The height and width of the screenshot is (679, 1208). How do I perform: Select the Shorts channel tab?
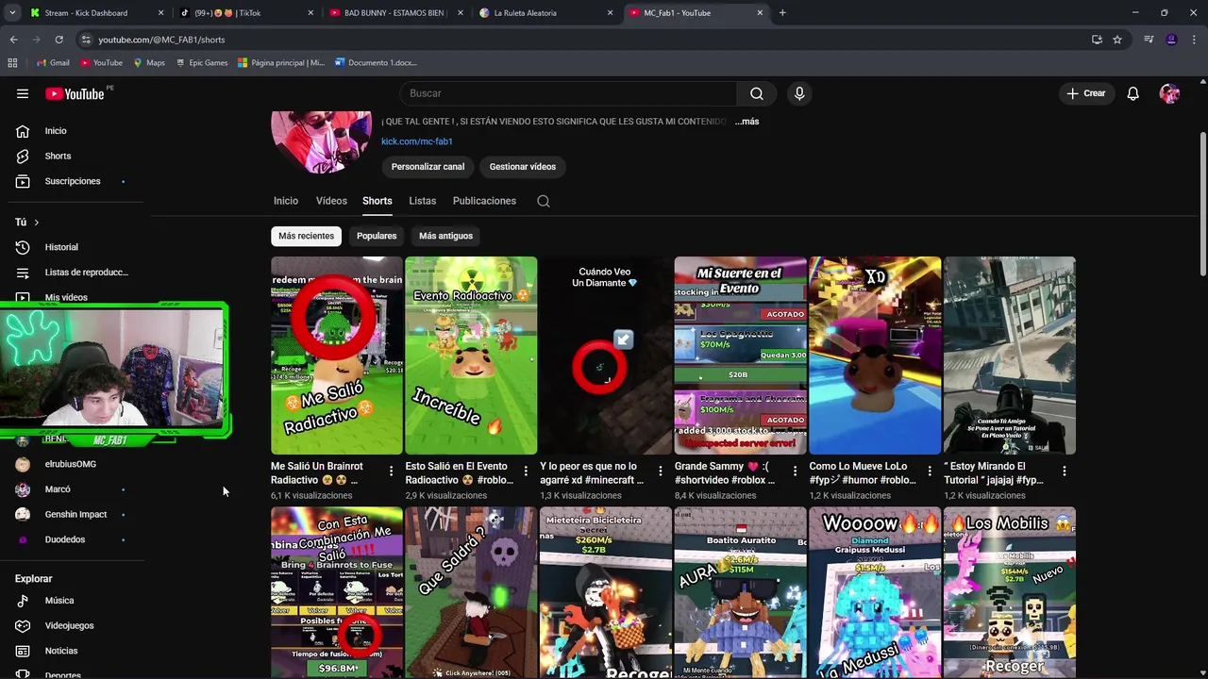(x=377, y=201)
